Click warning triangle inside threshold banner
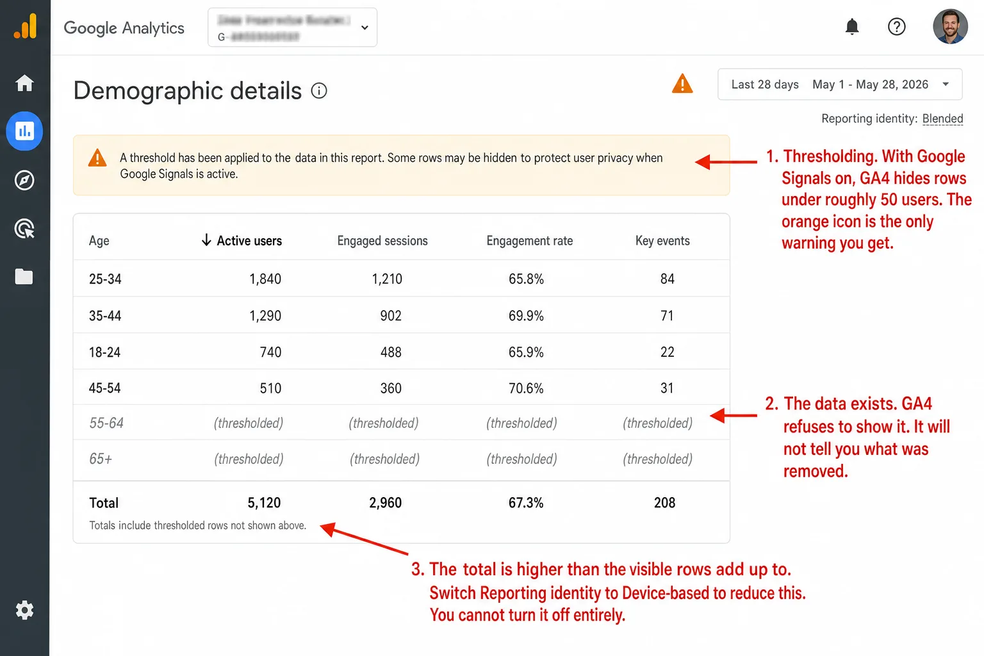The image size is (984, 656). [97, 158]
